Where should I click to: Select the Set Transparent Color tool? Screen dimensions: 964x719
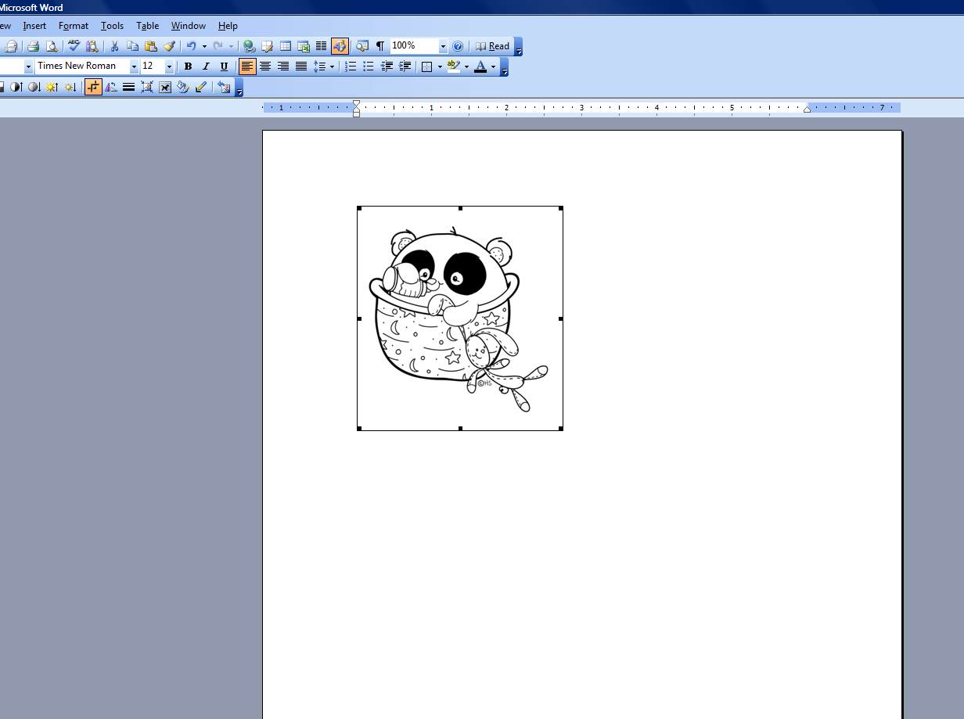(x=201, y=87)
